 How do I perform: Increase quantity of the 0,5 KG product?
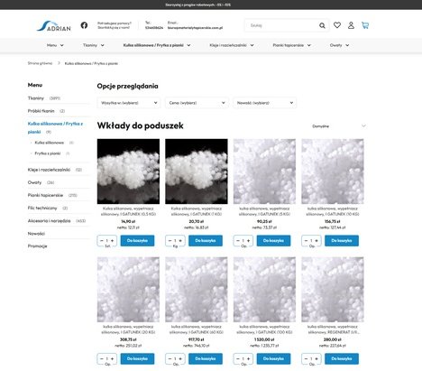pyautogui.click(x=113, y=240)
